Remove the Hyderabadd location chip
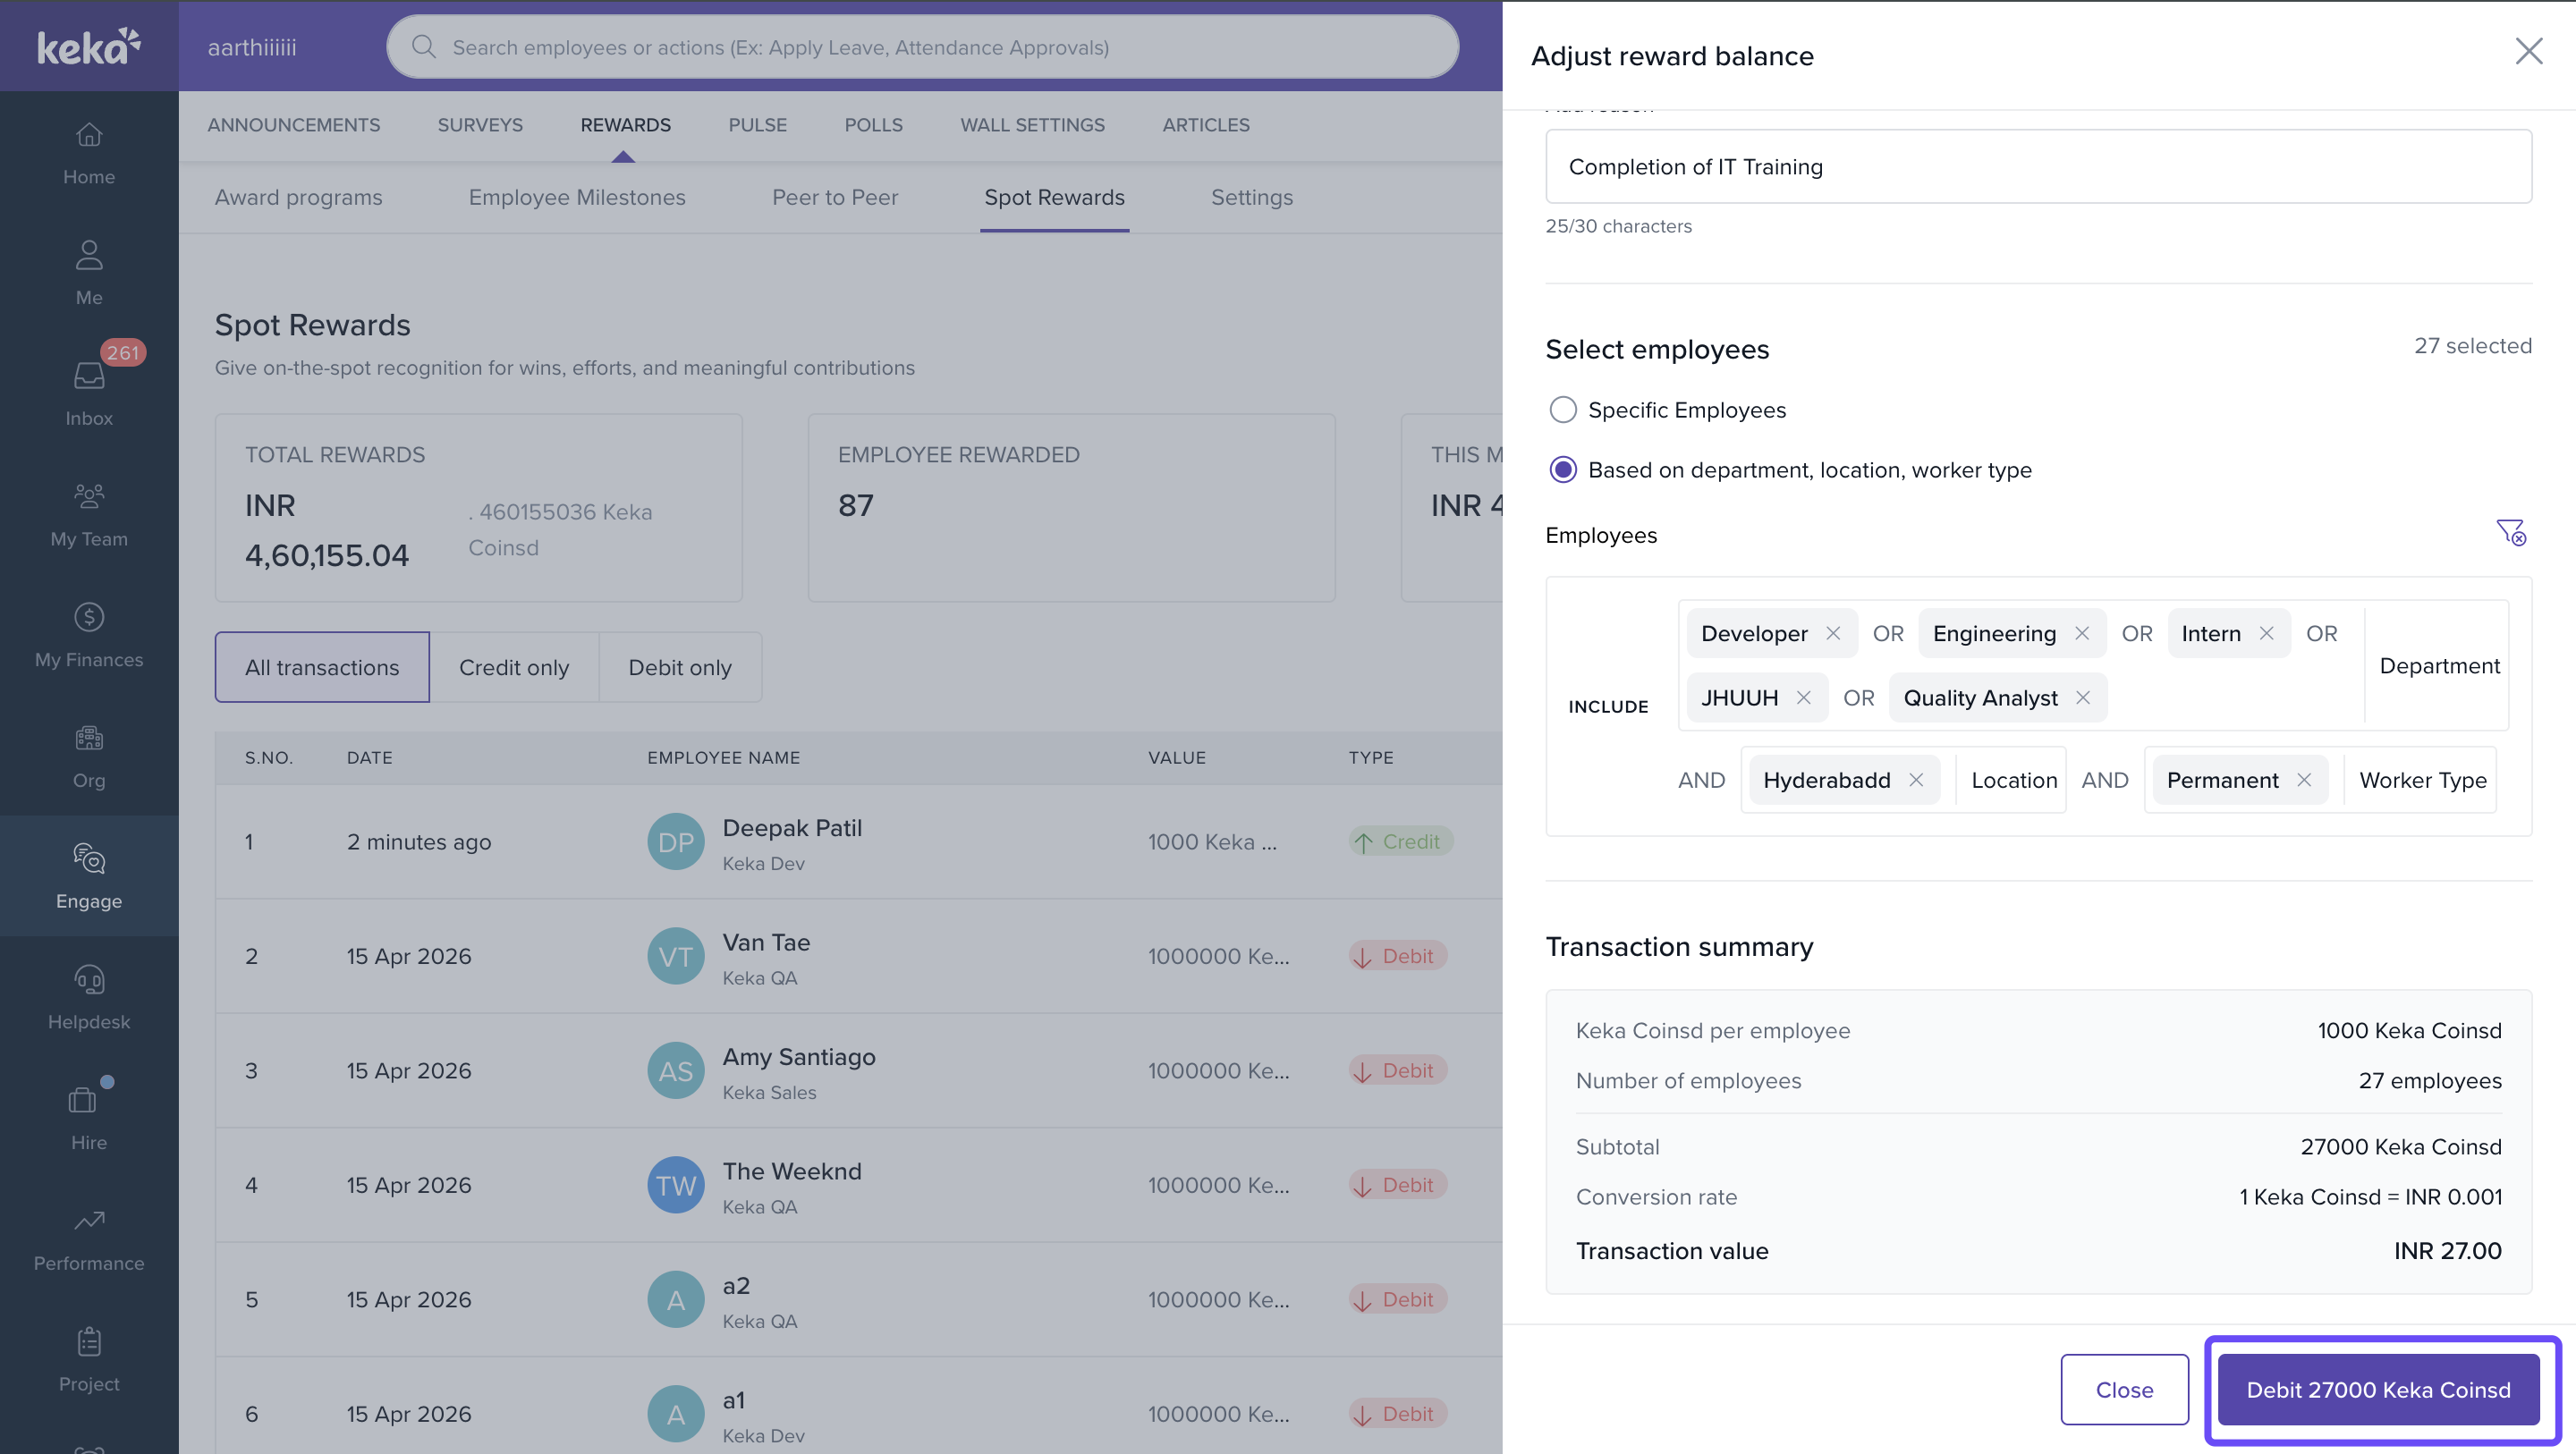The height and width of the screenshot is (1454, 2576). point(1916,780)
